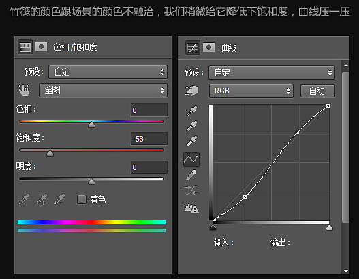Click the lower desaturated color bar
This screenshot has width=359, height=279.
(x=91, y=230)
